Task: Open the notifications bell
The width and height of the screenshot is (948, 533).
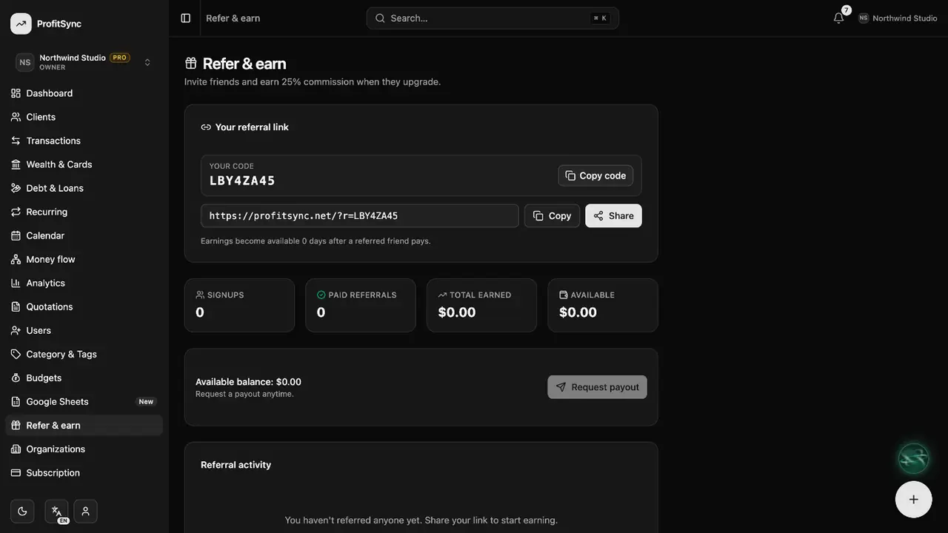Action: click(x=838, y=18)
